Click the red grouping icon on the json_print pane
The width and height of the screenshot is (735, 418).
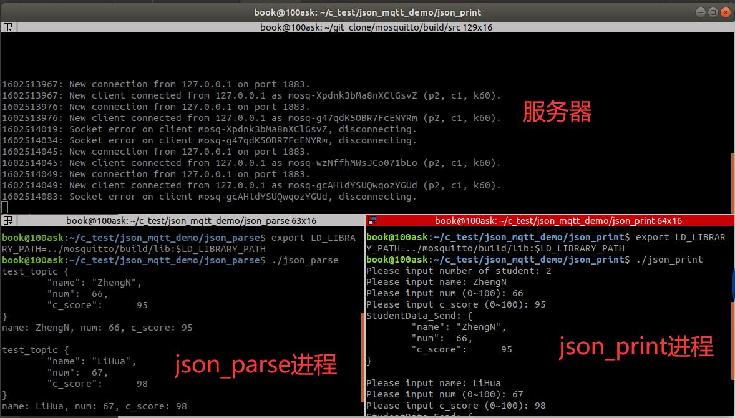[x=372, y=220]
